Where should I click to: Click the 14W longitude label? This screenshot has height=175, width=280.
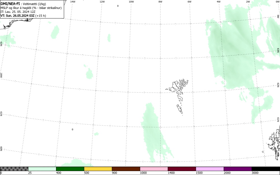73,2
